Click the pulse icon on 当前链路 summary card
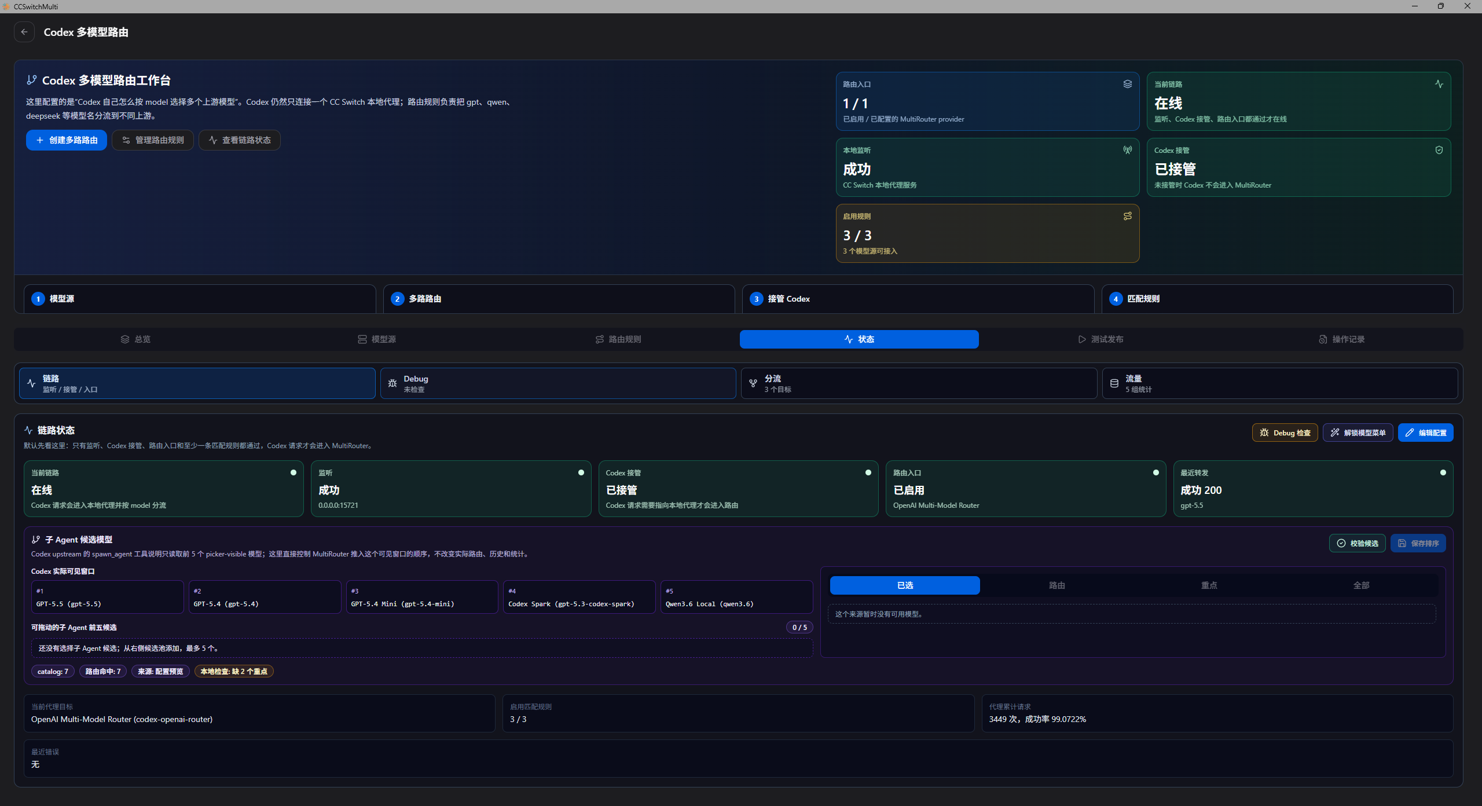 pyautogui.click(x=1439, y=84)
